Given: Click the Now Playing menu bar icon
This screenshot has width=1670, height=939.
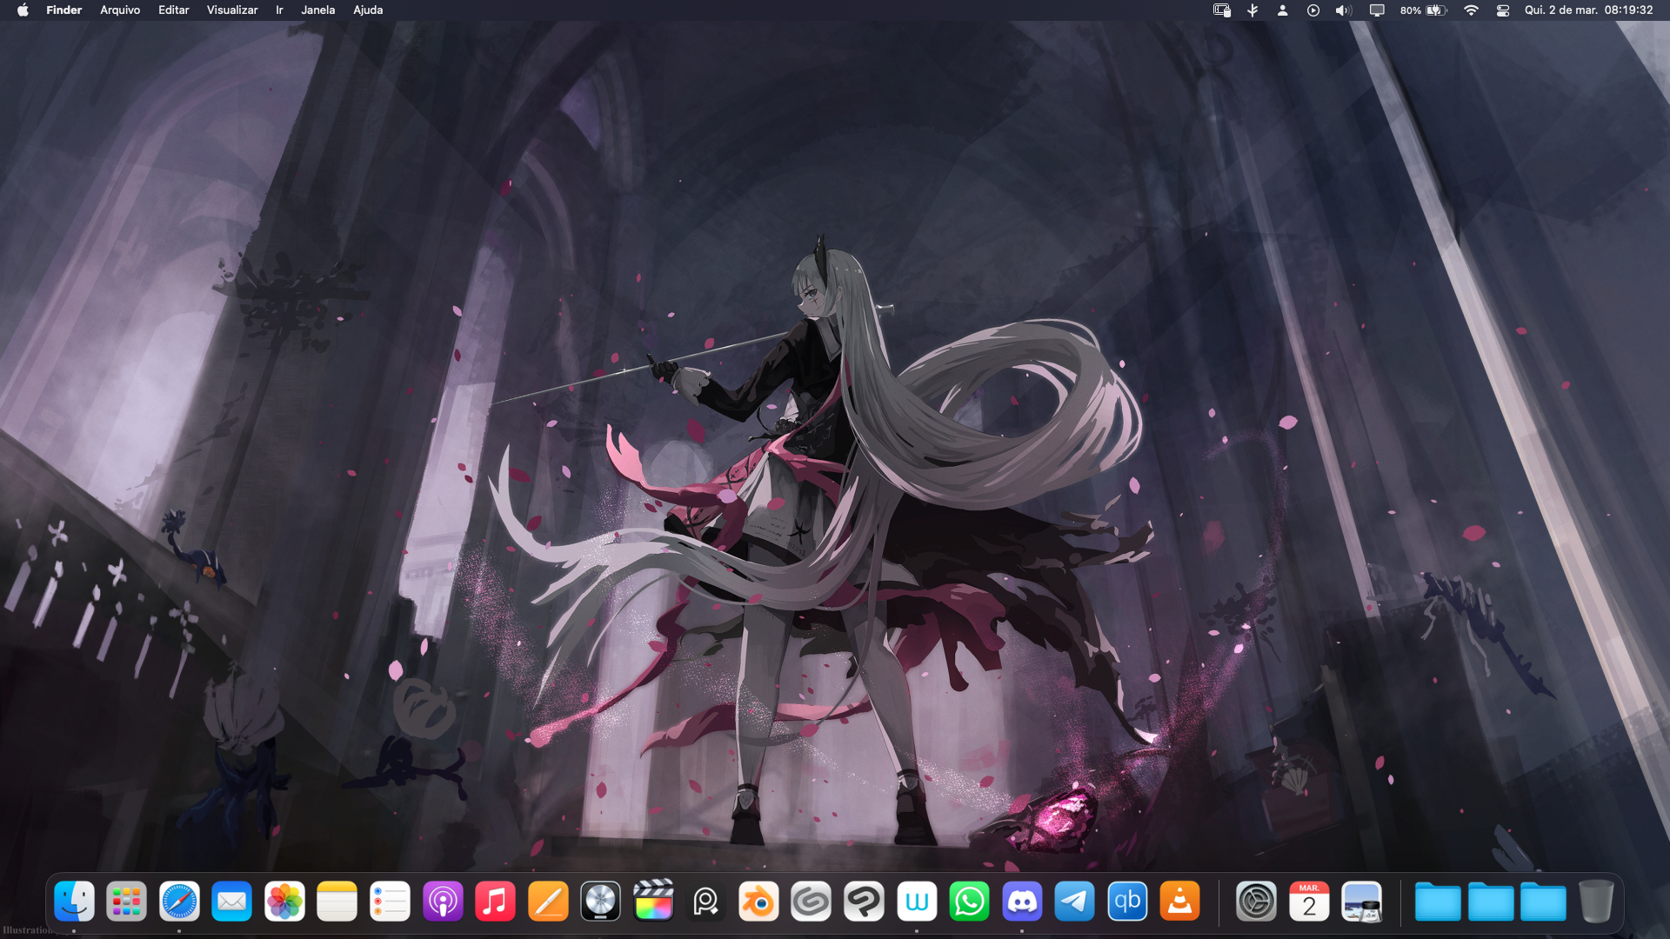Looking at the screenshot, I should click(1313, 10).
